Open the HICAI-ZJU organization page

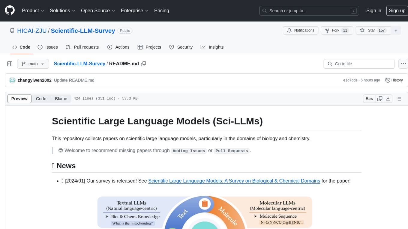pyautogui.click(x=32, y=31)
